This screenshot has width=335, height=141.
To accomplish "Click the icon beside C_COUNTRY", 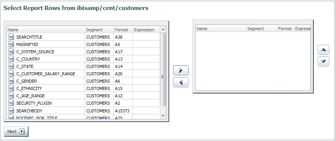I will [11, 59].
